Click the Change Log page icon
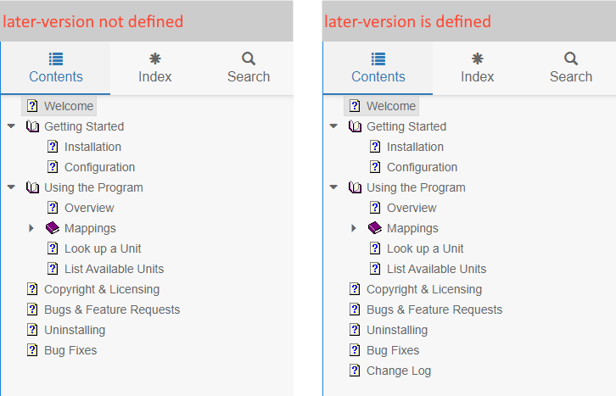The width and height of the screenshot is (616, 396). 355,371
